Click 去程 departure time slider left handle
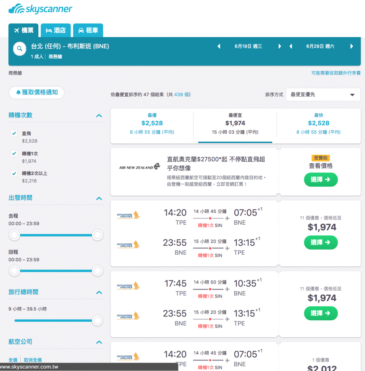Viewport: 365px width, 371px height. [x=14, y=235]
